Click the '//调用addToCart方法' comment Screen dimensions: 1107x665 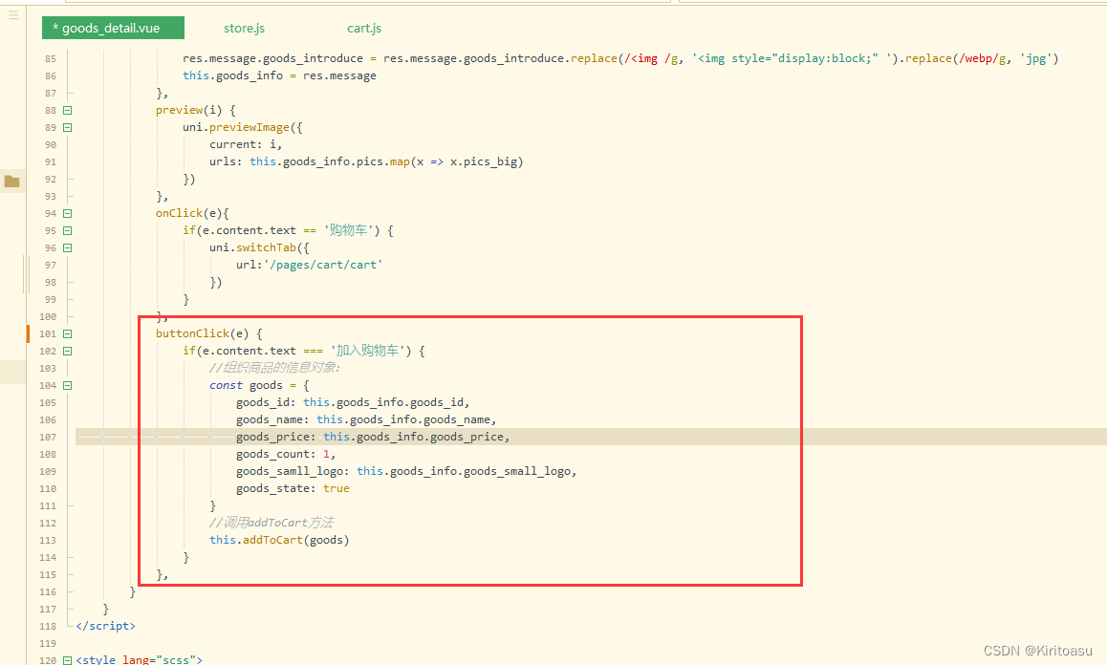coord(271,523)
